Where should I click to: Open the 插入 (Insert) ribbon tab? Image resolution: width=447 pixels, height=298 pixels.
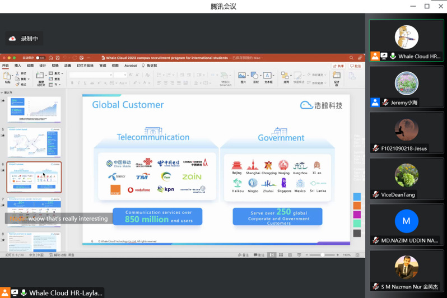coord(18,66)
